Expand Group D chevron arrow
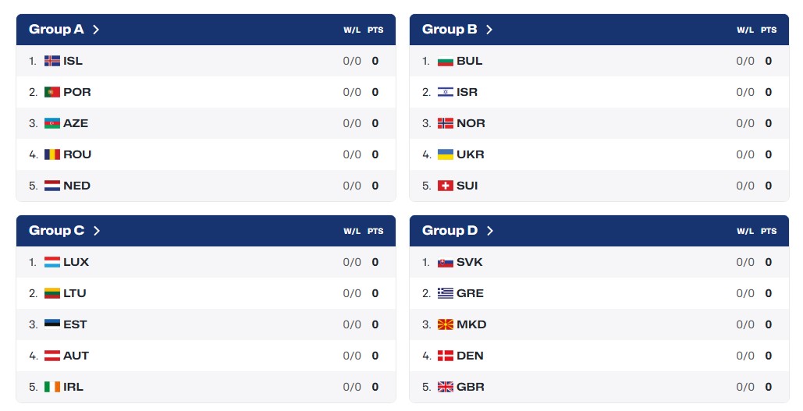The height and width of the screenshot is (411, 803). tap(489, 231)
